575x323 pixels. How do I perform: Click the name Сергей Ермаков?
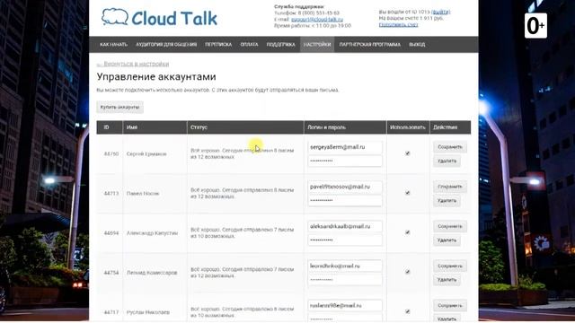click(x=146, y=153)
